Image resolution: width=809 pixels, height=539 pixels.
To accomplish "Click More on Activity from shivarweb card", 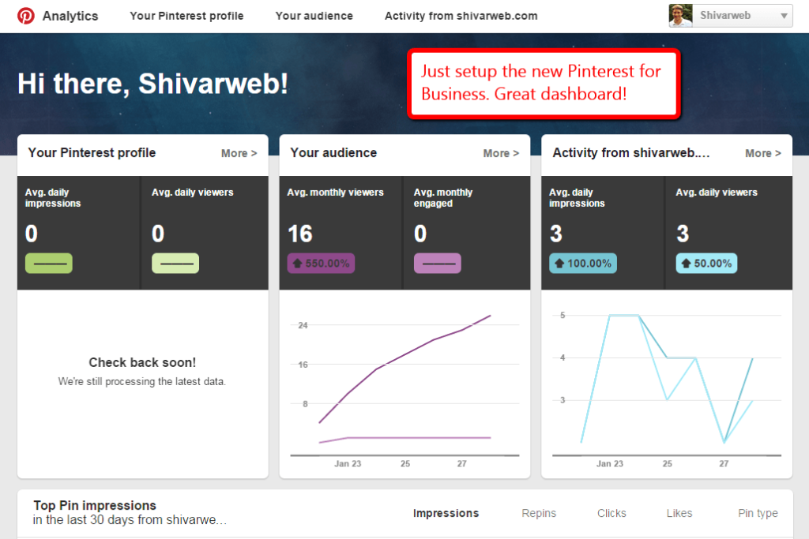I will [763, 153].
